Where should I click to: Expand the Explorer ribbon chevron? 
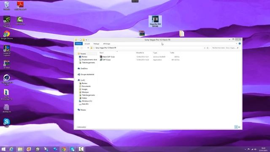coord(237,43)
